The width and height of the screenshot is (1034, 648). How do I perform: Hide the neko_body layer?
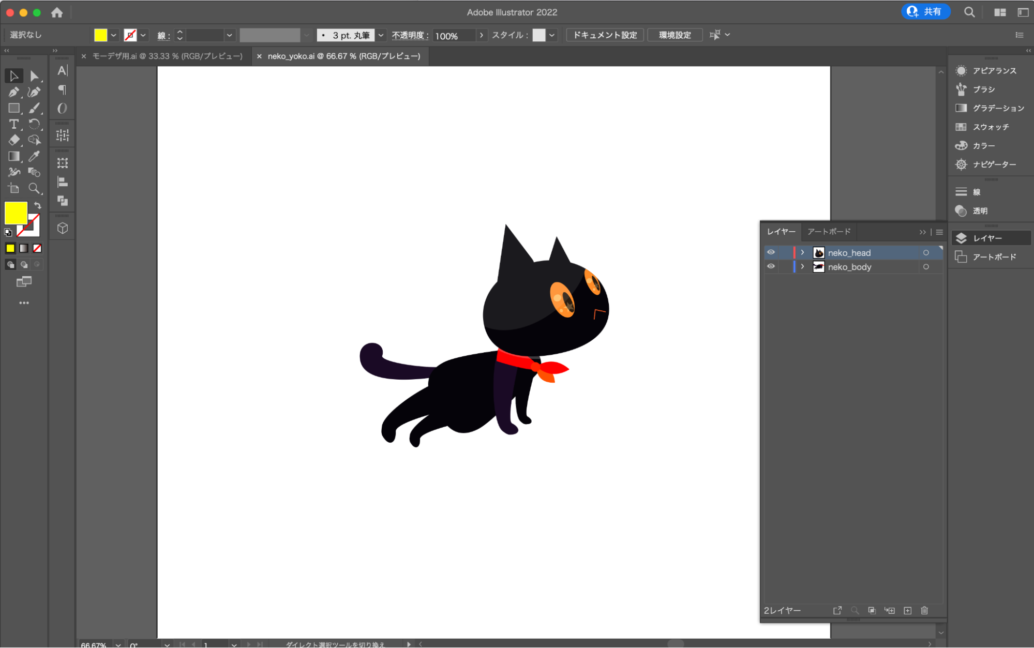[x=771, y=266]
